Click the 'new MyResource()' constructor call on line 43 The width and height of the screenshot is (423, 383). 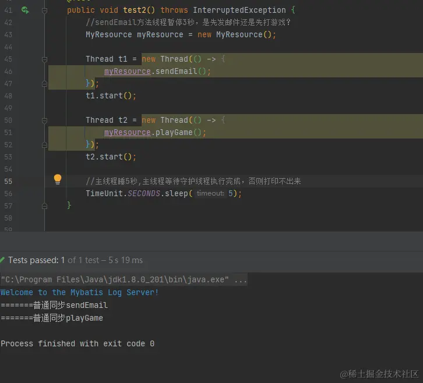[x=235, y=35]
